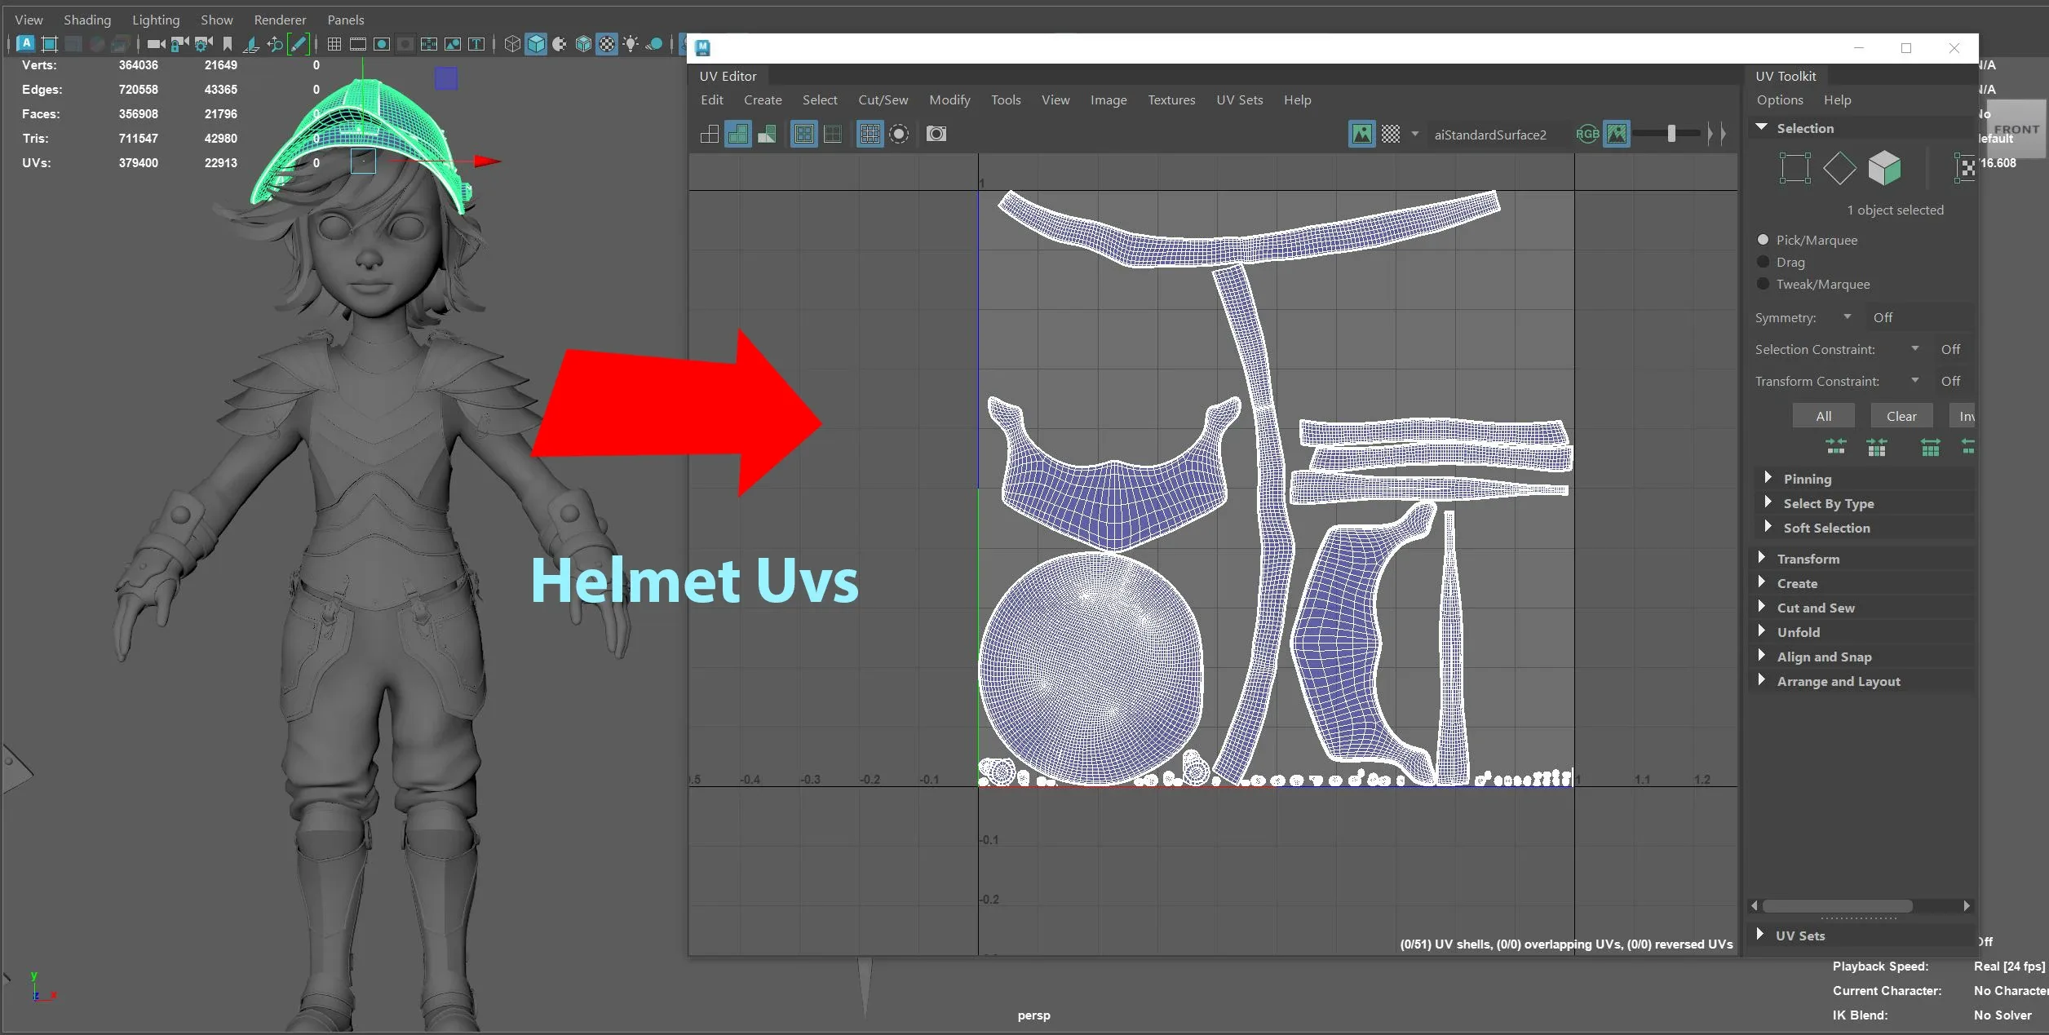The height and width of the screenshot is (1035, 2049).
Task: Select diamond edge selection mode icon in UV Toolkit
Action: pyautogui.click(x=1839, y=168)
